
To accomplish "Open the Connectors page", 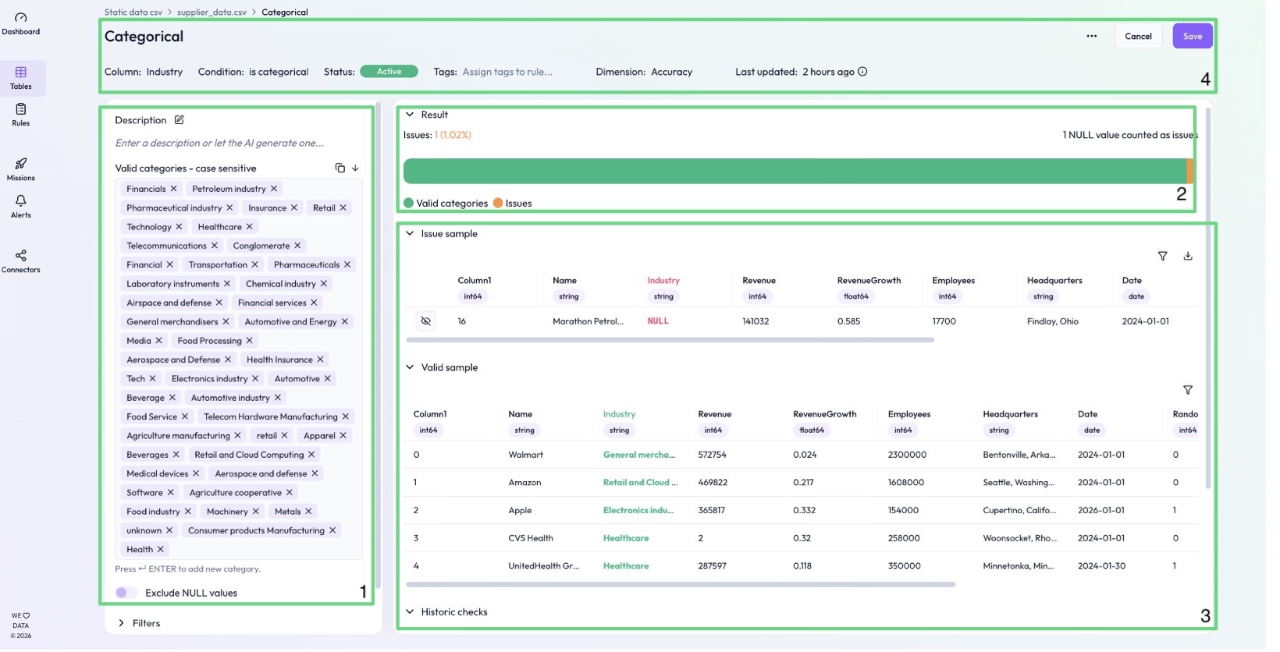I will (21, 260).
